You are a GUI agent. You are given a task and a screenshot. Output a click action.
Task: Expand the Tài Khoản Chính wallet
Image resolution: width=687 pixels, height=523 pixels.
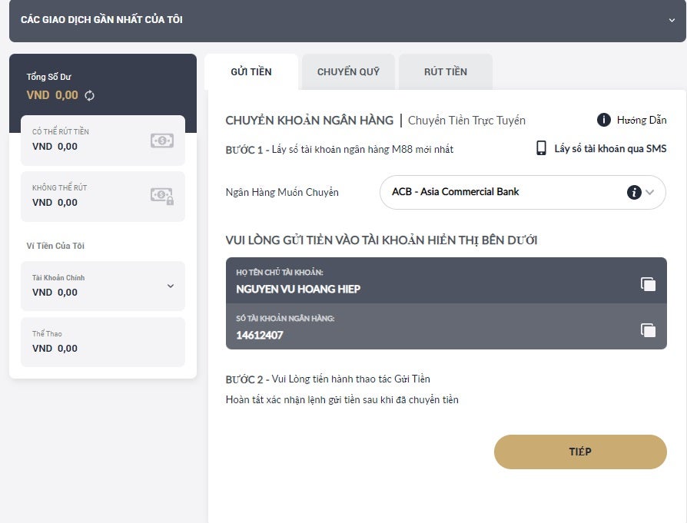[x=170, y=286]
